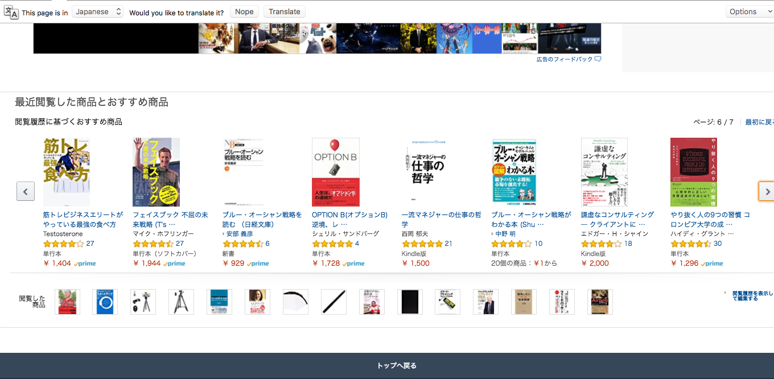The height and width of the screenshot is (379, 774).
Task: Click star rating of 筋トレ book (27 reviews)
Action: tap(64, 244)
